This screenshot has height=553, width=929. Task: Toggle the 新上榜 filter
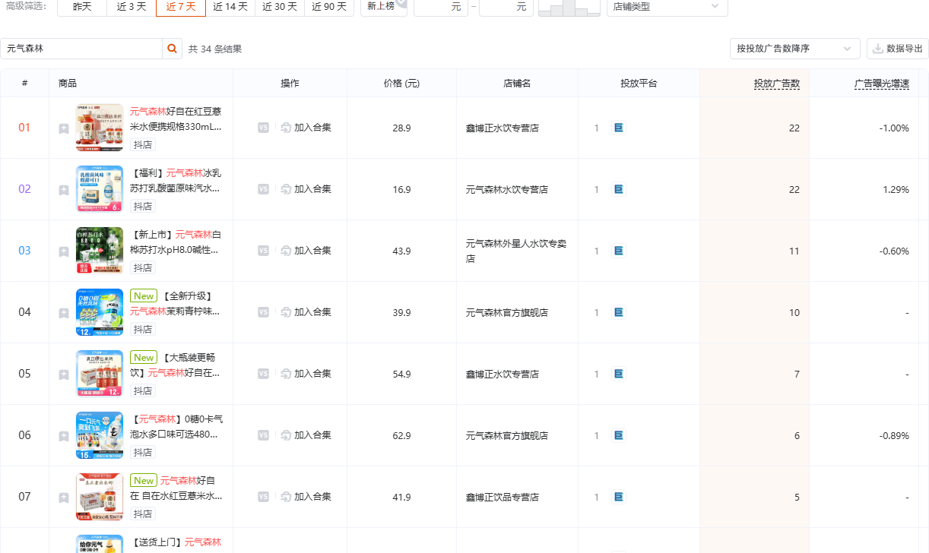click(384, 6)
